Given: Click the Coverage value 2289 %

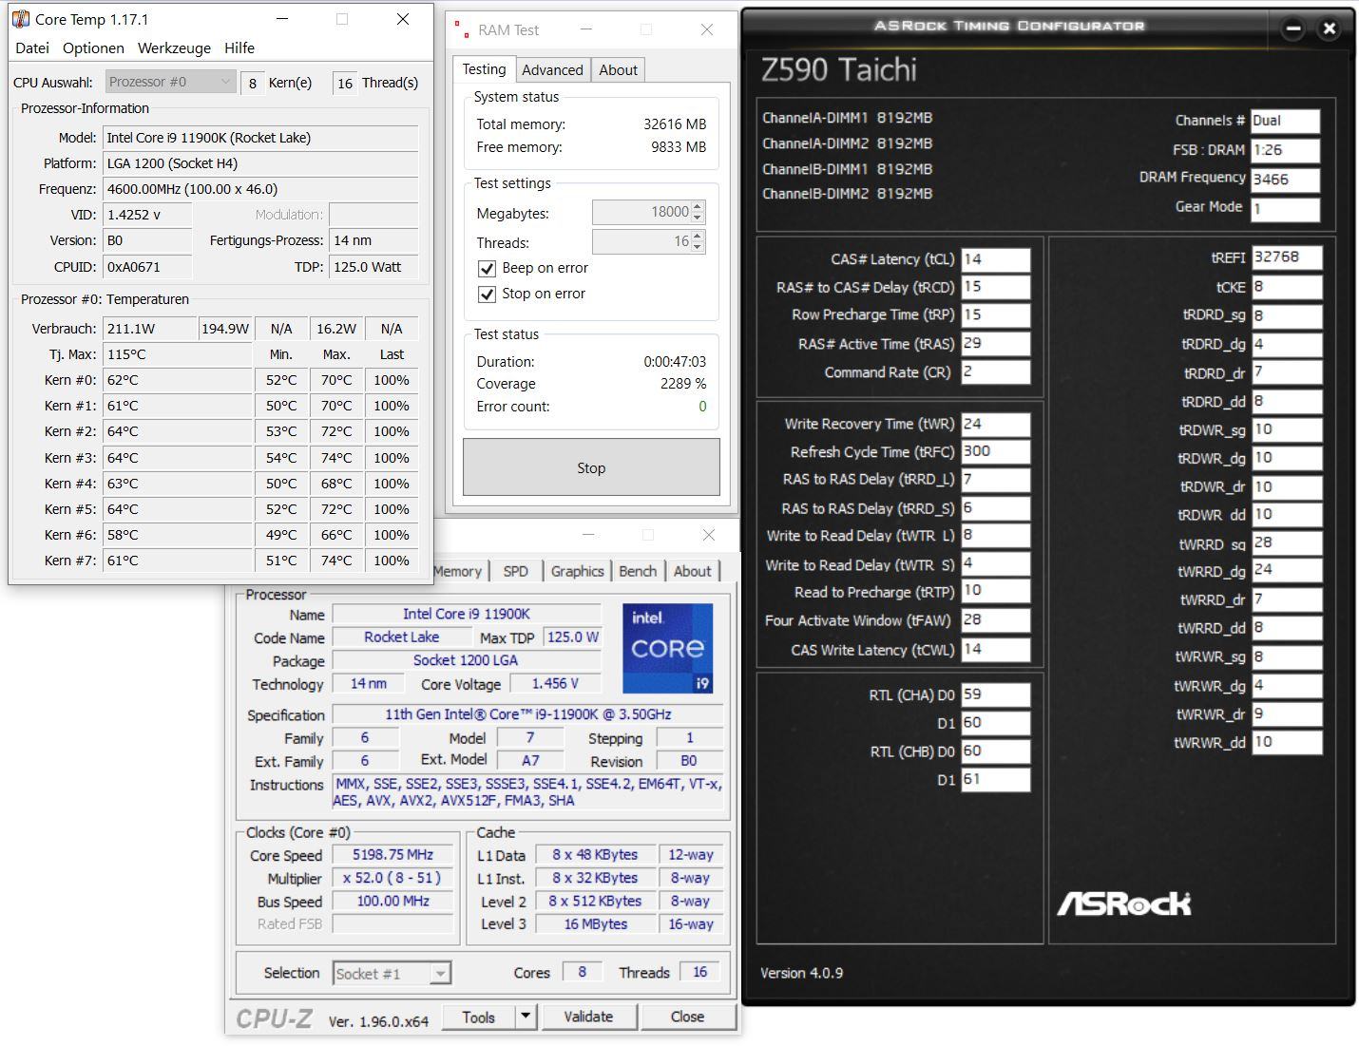Looking at the screenshot, I should (683, 384).
